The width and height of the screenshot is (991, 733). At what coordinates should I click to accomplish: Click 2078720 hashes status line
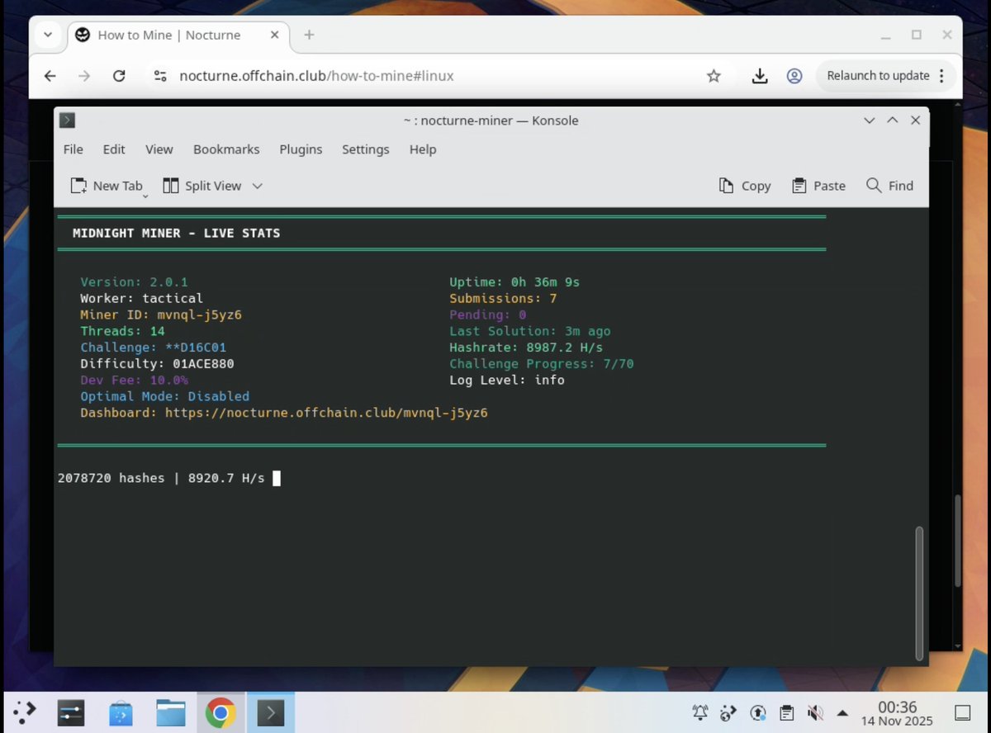tap(161, 478)
